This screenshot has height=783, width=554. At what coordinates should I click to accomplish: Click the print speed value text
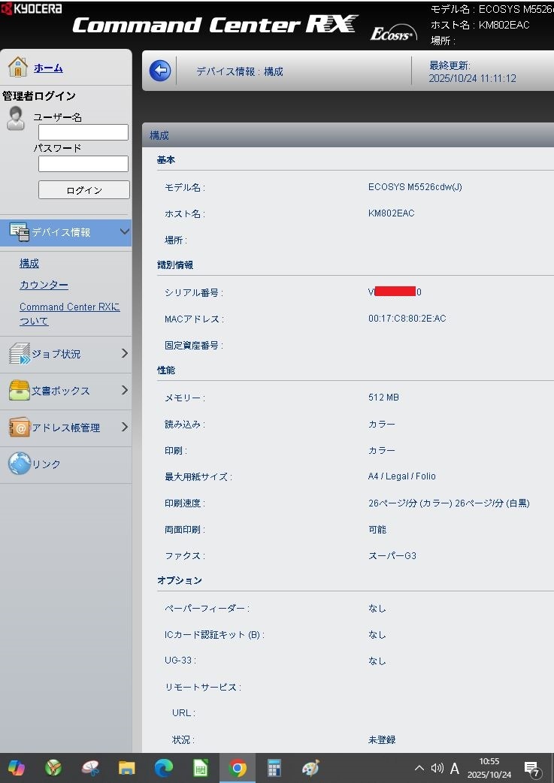(x=449, y=503)
